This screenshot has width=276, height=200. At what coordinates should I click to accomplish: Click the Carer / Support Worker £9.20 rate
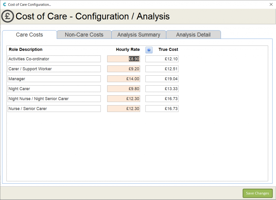tap(123, 69)
